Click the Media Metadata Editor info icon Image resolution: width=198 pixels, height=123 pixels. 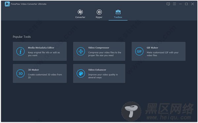point(20,51)
